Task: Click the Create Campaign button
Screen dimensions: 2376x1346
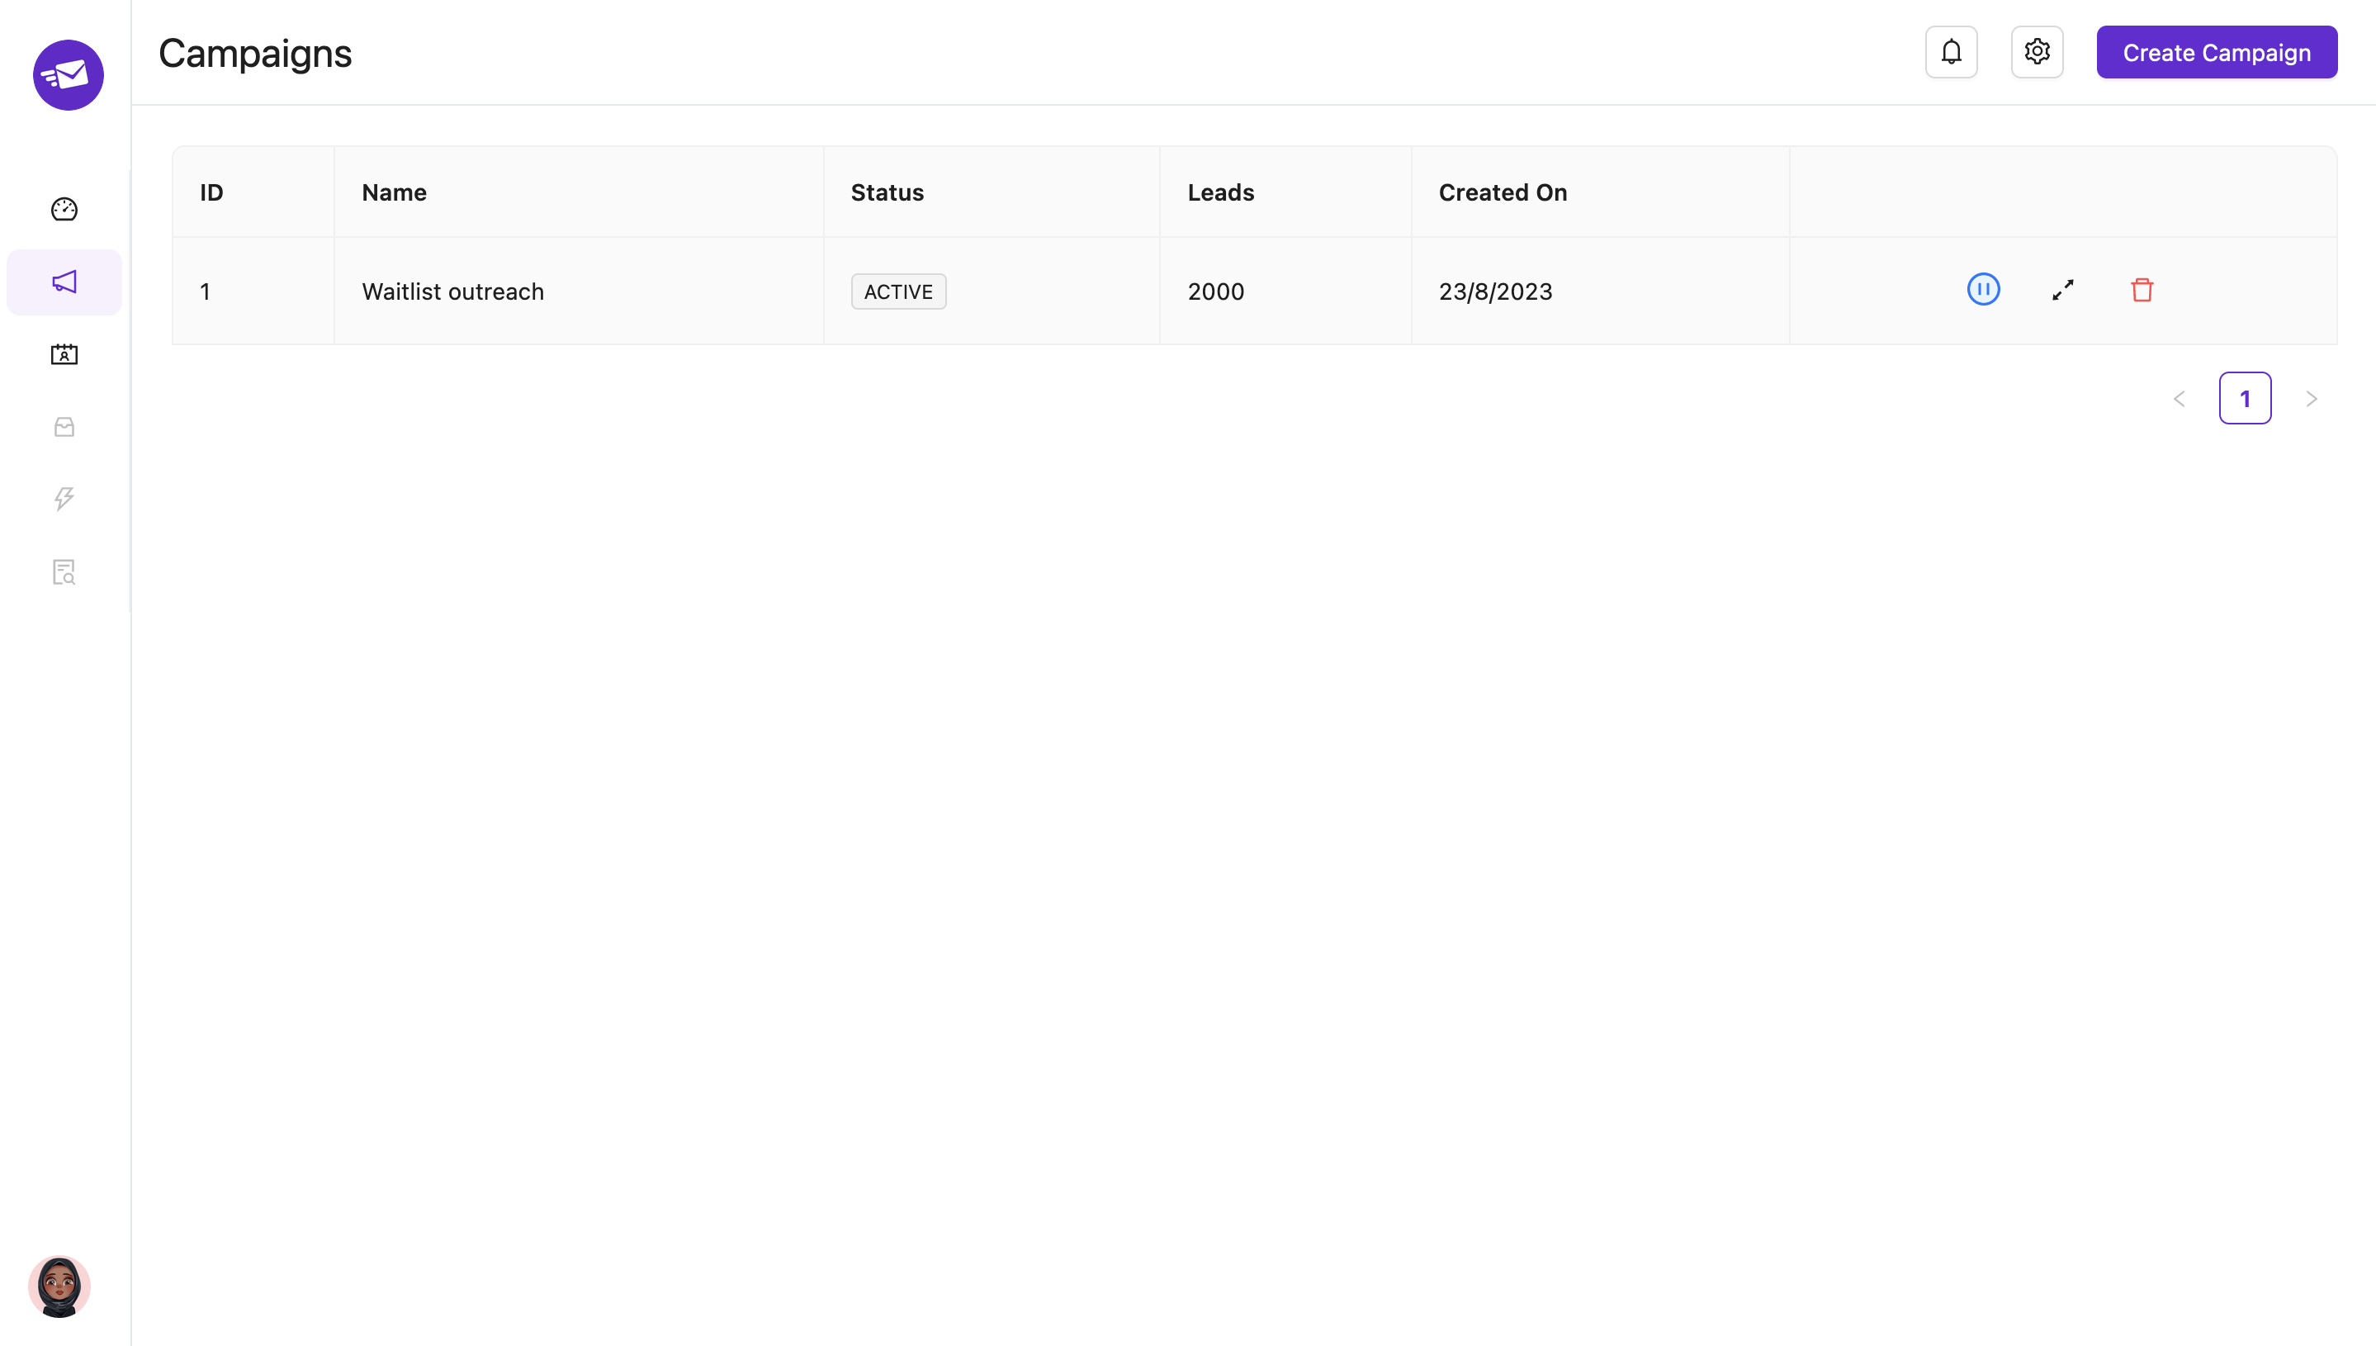Action: coord(2216,53)
